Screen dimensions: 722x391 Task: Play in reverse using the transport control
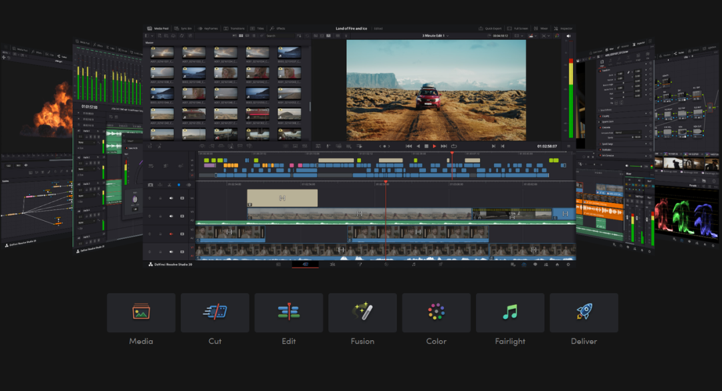pyautogui.click(x=418, y=146)
